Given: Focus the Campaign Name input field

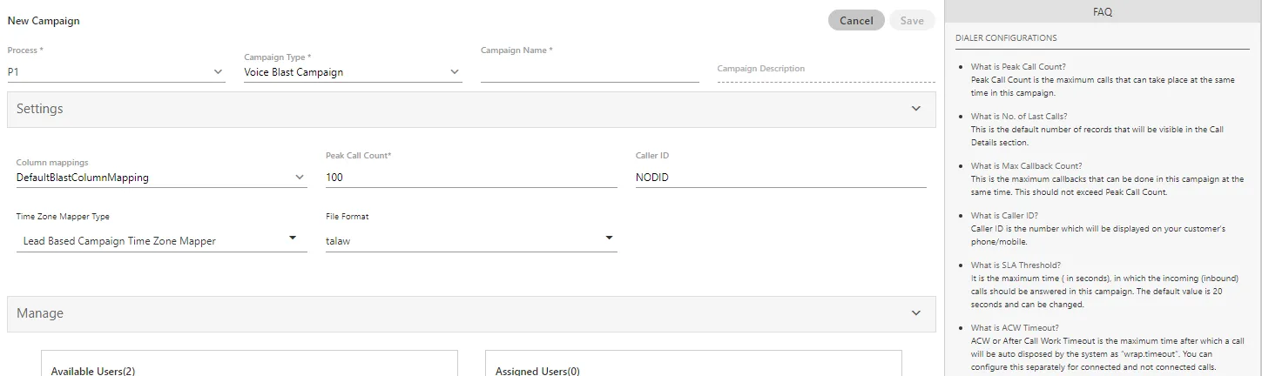Looking at the screenshot, I should pyautogui.click(x=590, y=72).
